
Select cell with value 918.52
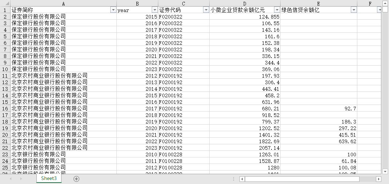[245, 115]
